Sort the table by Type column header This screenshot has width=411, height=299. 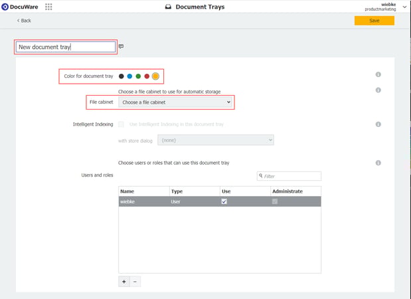tap(194, 191)
